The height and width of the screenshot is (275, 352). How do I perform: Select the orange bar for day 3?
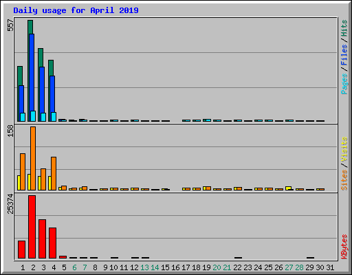pos(43,179)
